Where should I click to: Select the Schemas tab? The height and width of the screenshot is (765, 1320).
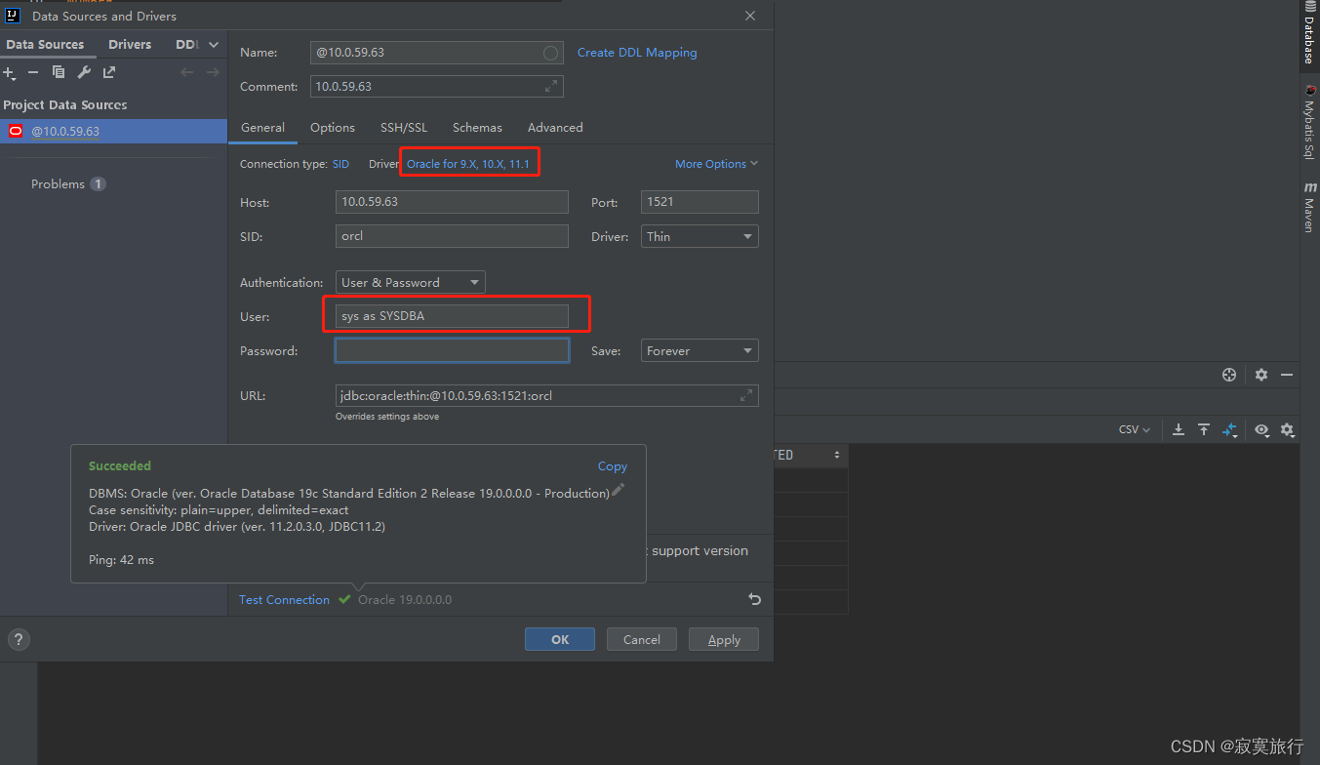(477, 127)
